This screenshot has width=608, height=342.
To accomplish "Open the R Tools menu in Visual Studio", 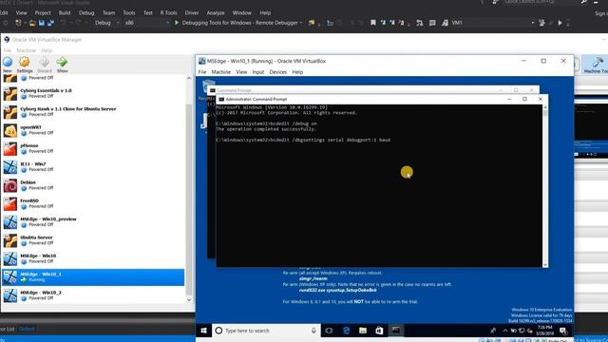I will click(x=168, y=12).
